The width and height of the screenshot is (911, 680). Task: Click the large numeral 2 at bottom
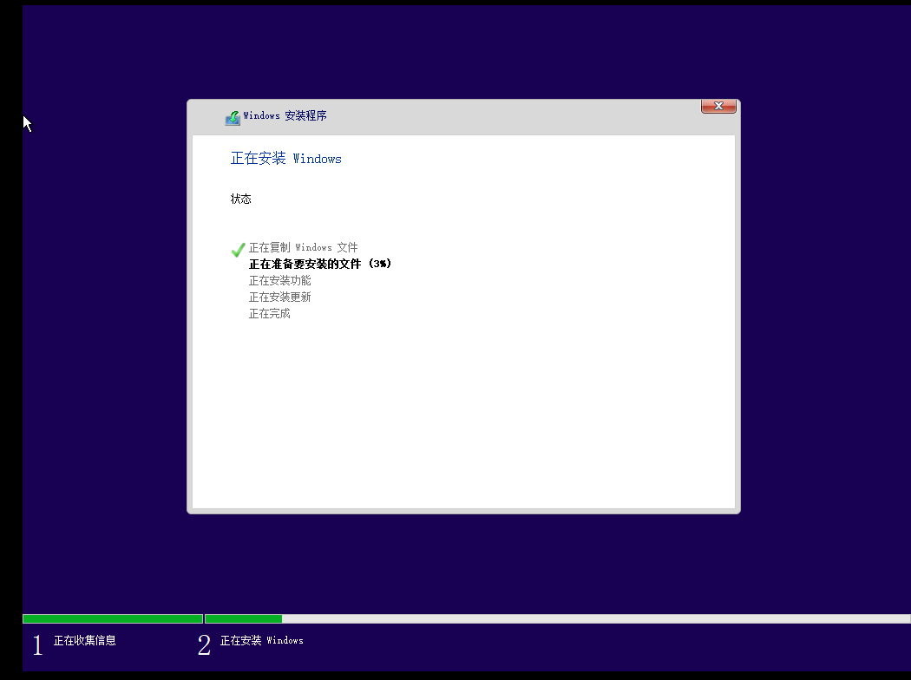(x=204, y=645)
